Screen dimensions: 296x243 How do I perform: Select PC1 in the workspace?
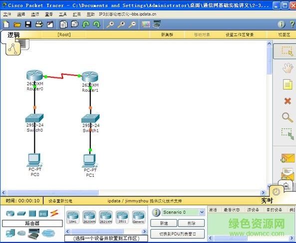click(x=90, y=161)
